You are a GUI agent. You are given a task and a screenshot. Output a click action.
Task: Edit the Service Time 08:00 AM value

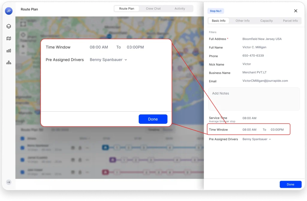[x=249, y=118]
